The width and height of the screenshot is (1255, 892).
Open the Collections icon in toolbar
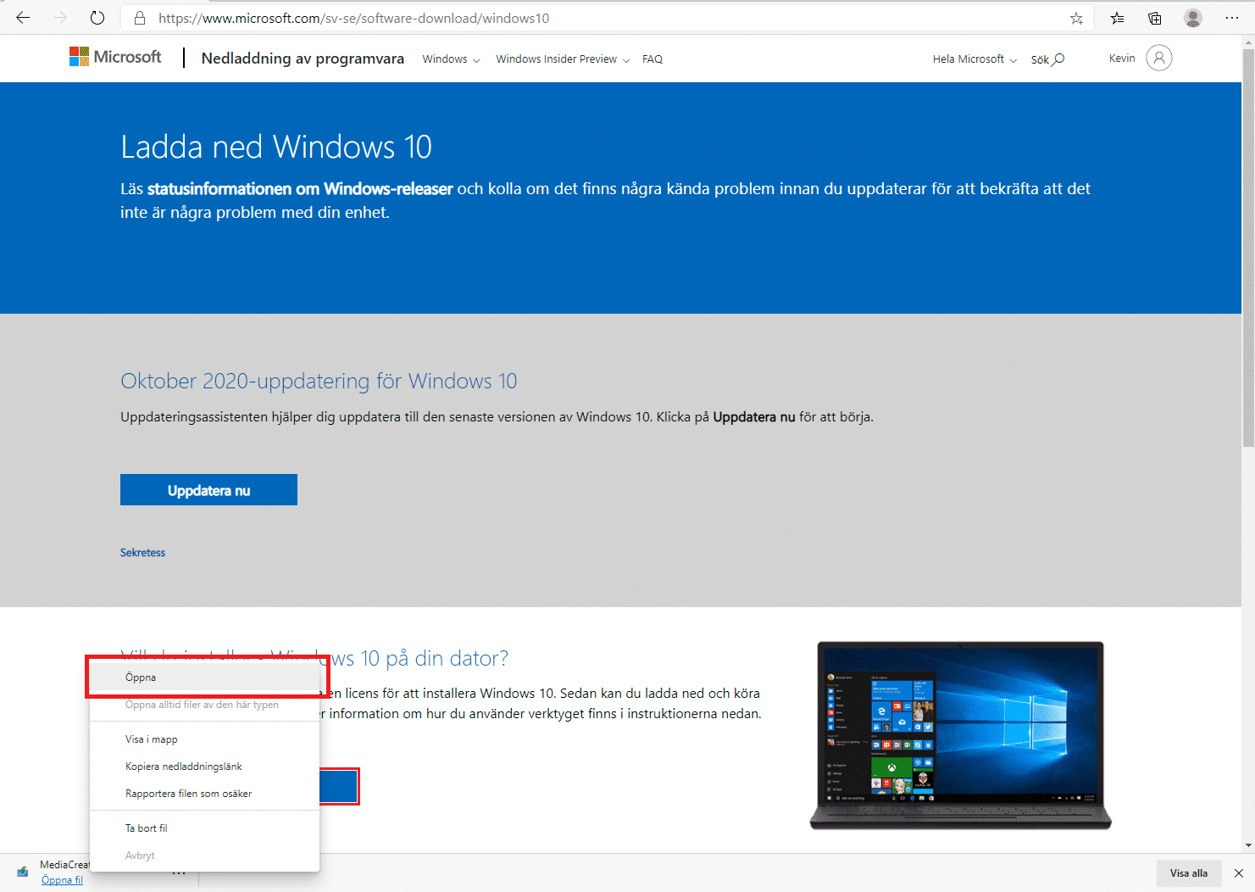click(1155, 18)
